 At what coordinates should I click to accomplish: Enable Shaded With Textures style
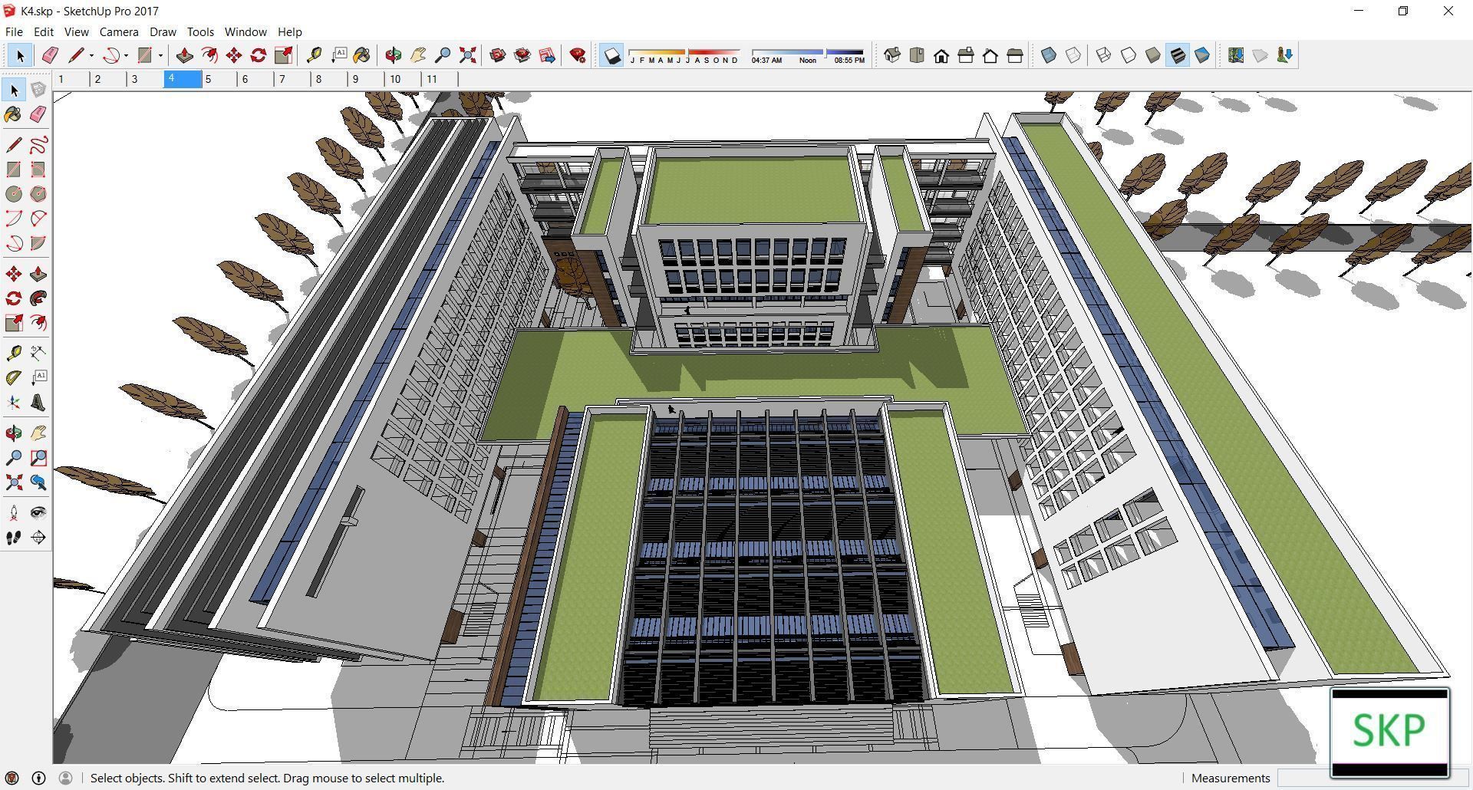1178,55
